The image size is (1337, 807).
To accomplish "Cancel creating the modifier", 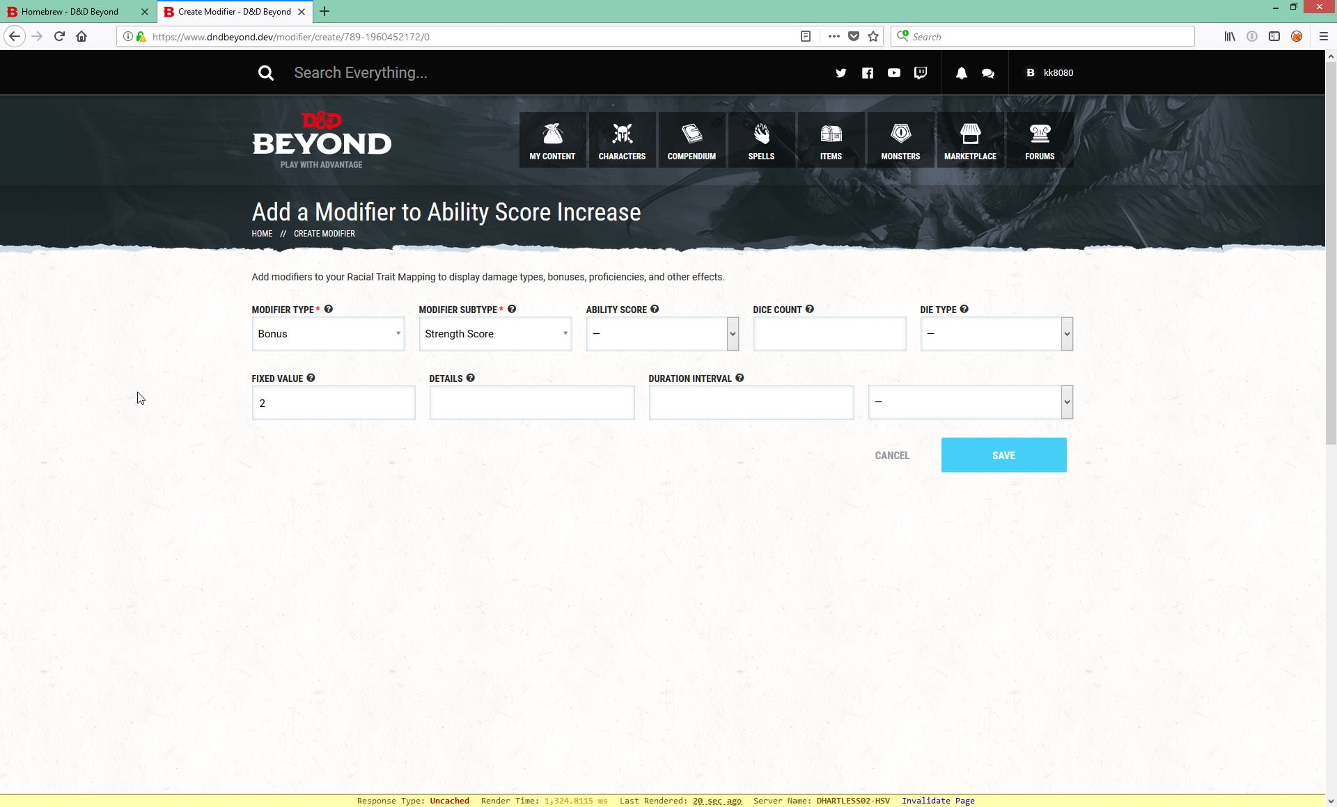I will 892,456.
